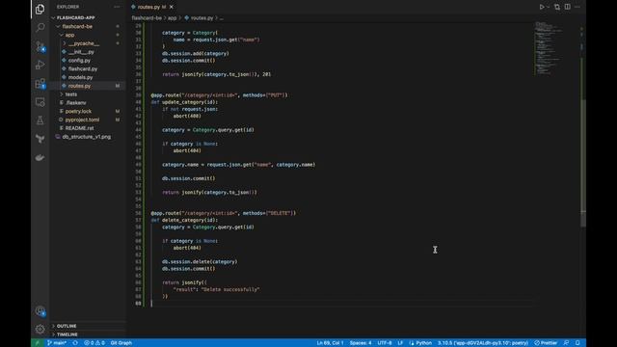This screenshot has width=617, height=347.
Task: Click Git Graph in status bar
Action: tap(121, 343)
